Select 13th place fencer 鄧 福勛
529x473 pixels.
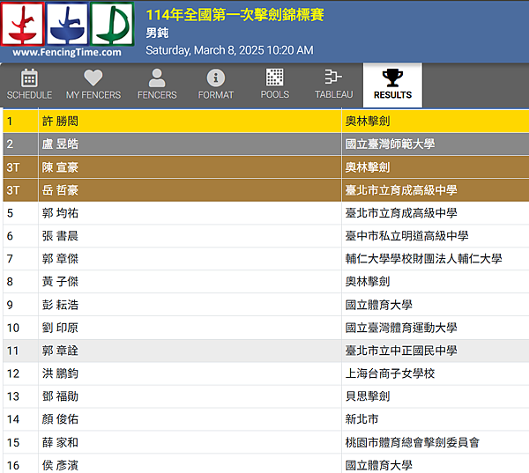point(60,396)
